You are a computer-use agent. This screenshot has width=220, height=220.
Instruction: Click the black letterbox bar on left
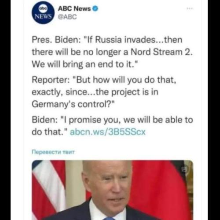tap(5, 110)
